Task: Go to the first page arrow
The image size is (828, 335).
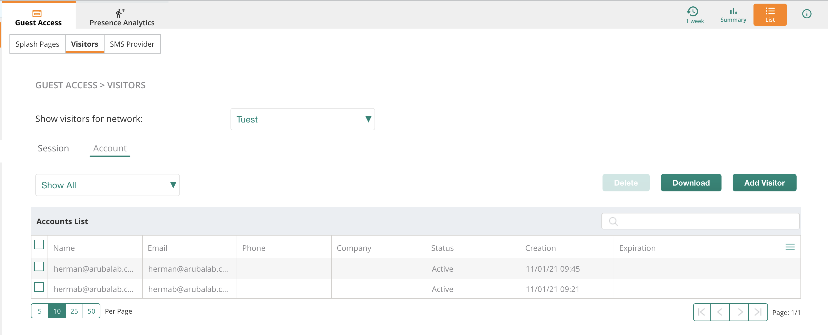Action: coord(702,312)
